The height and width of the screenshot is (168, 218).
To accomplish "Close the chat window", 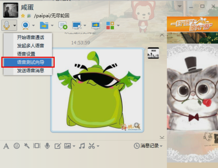I will [x=213, y=6].
